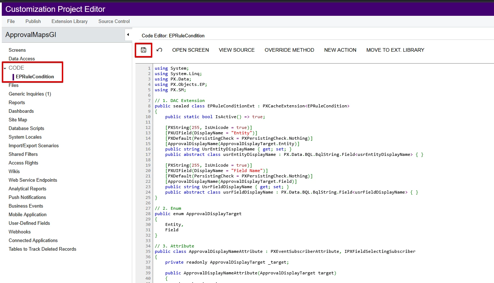494x283 pixels.
Task: Open the Data Access section
Action: 22,59
